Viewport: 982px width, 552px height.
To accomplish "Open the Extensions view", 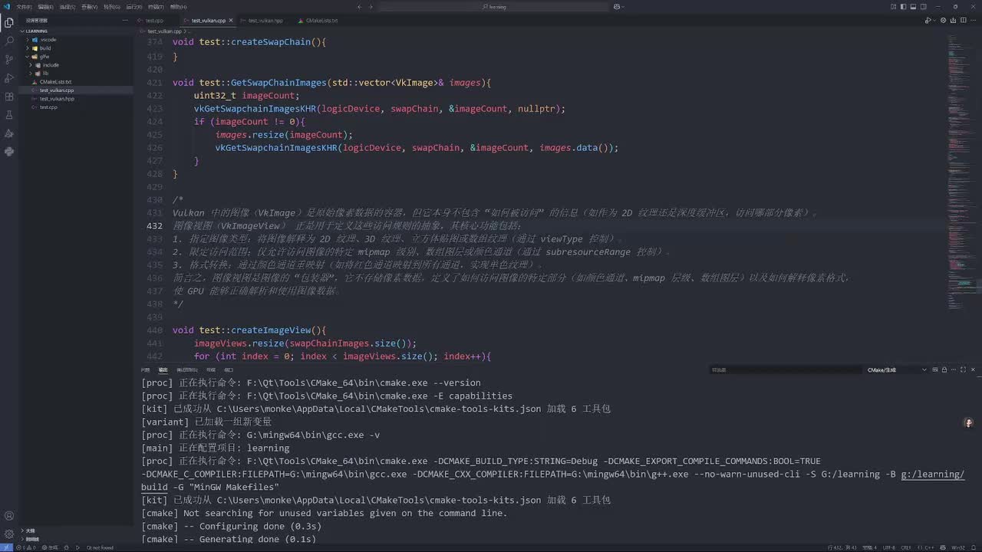I will tap(9, 97).
